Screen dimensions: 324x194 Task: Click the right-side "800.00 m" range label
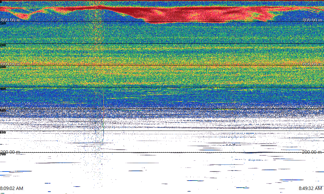coord(312,20)
